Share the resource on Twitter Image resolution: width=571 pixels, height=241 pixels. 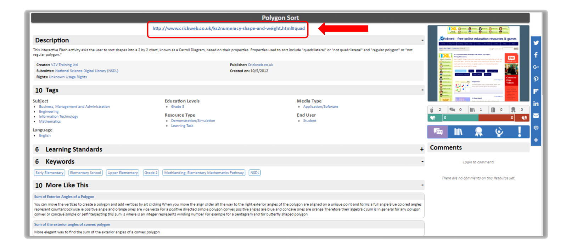tap(536, 43)
